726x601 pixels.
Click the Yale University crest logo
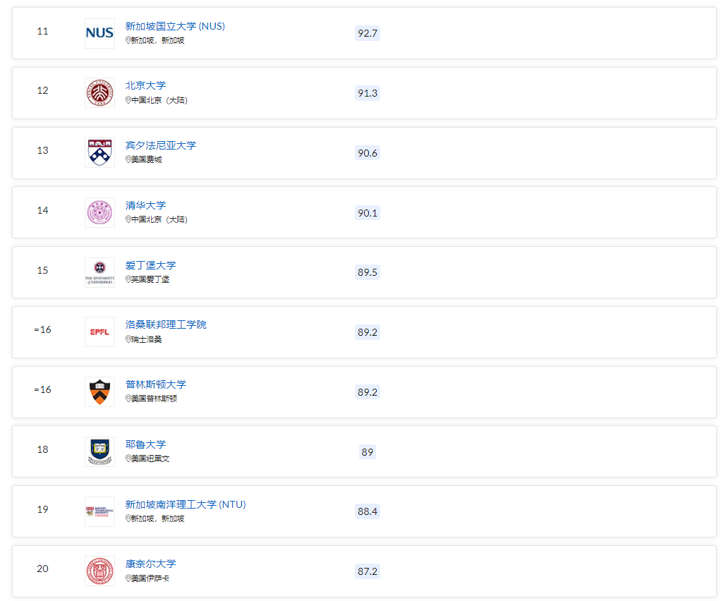(x=99, y=451)
